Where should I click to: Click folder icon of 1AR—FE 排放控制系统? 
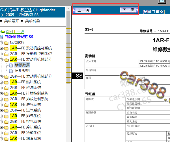[6, 94]
